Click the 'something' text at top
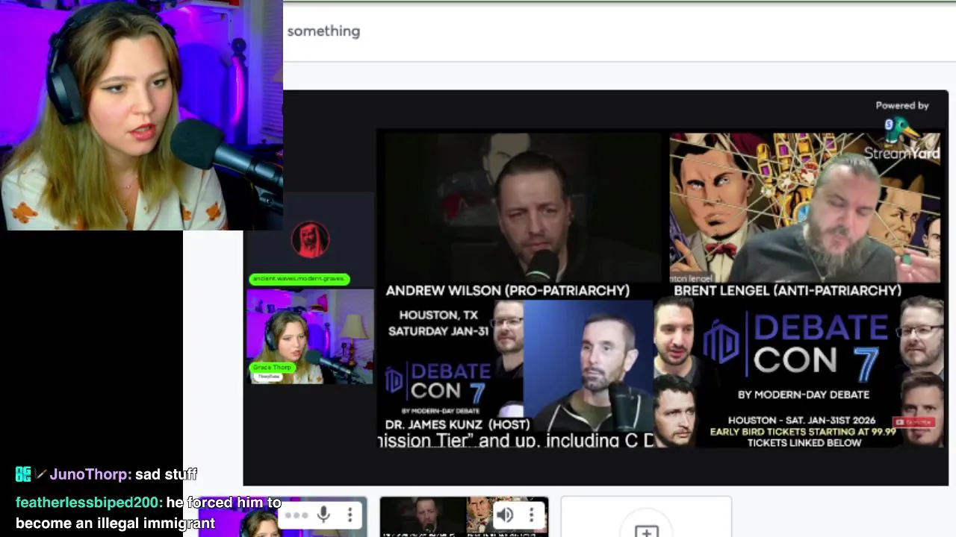Screen dimensions: 956x537 click(x=323, y=31)
